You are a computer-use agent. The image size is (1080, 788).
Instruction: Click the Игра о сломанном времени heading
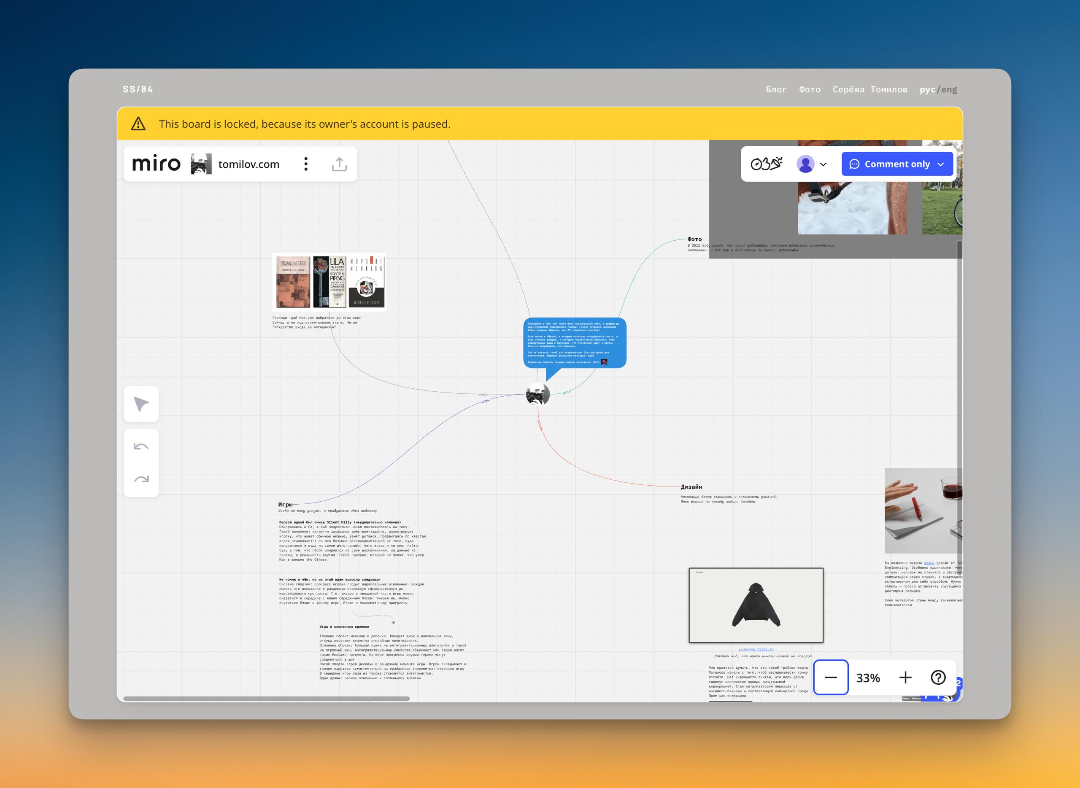coord(344,627)
